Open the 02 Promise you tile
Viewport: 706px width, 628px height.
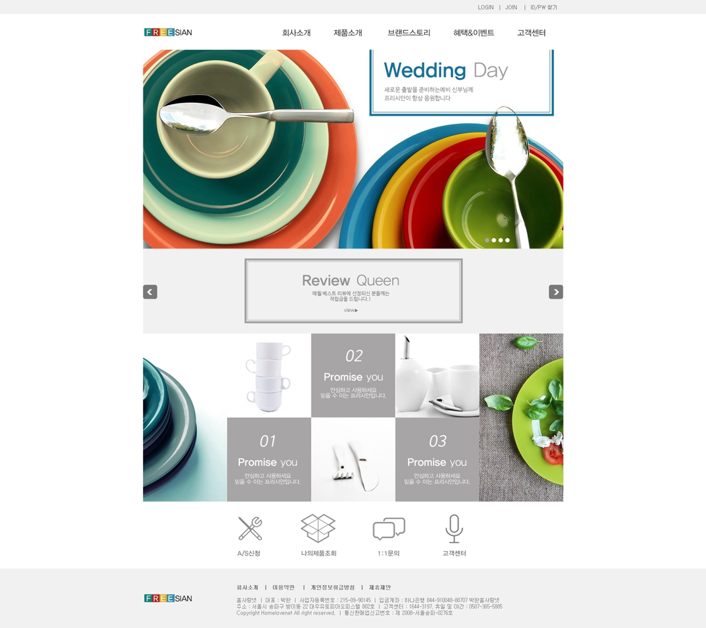tap(353, 375)
